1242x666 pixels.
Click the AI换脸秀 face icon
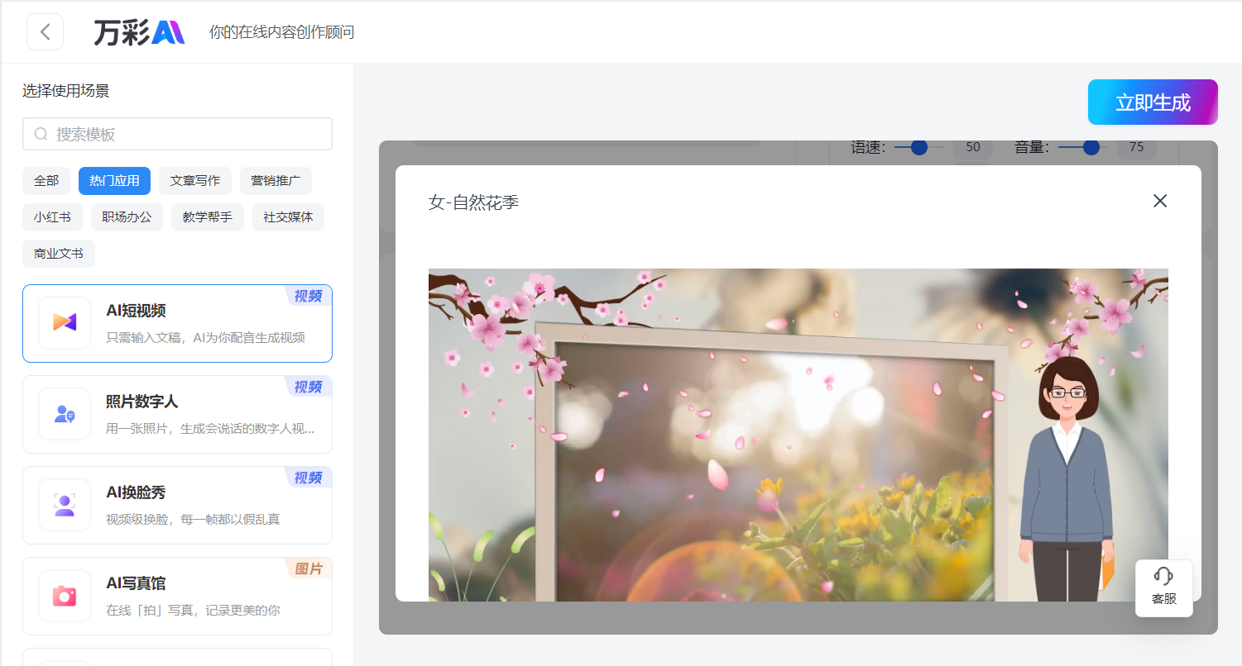pos(65,505)
